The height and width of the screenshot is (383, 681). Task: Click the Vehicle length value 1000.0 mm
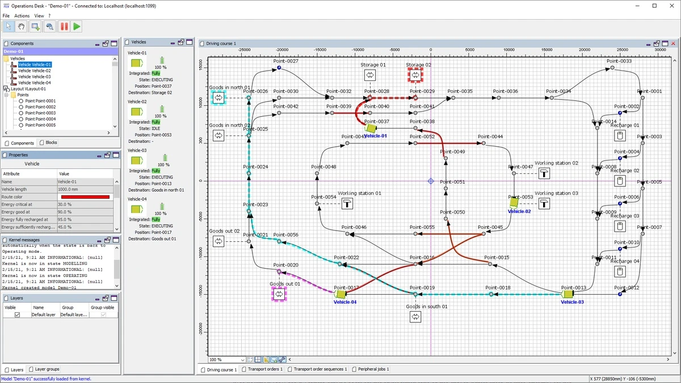pyautogui.click(x=85, y=189)
